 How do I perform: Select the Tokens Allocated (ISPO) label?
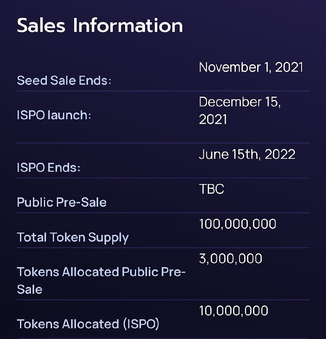pos(88,324)
